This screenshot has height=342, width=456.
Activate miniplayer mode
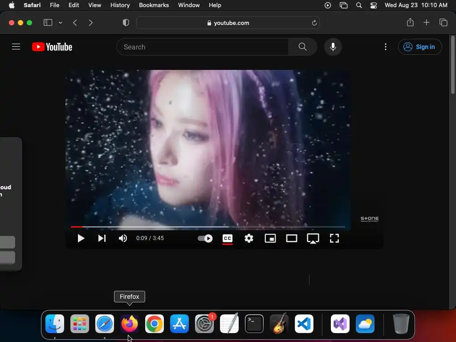pos(270,239)
